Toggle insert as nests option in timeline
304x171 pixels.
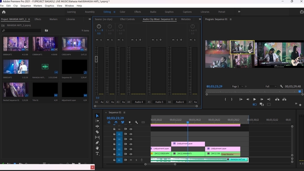pos(109,122)
